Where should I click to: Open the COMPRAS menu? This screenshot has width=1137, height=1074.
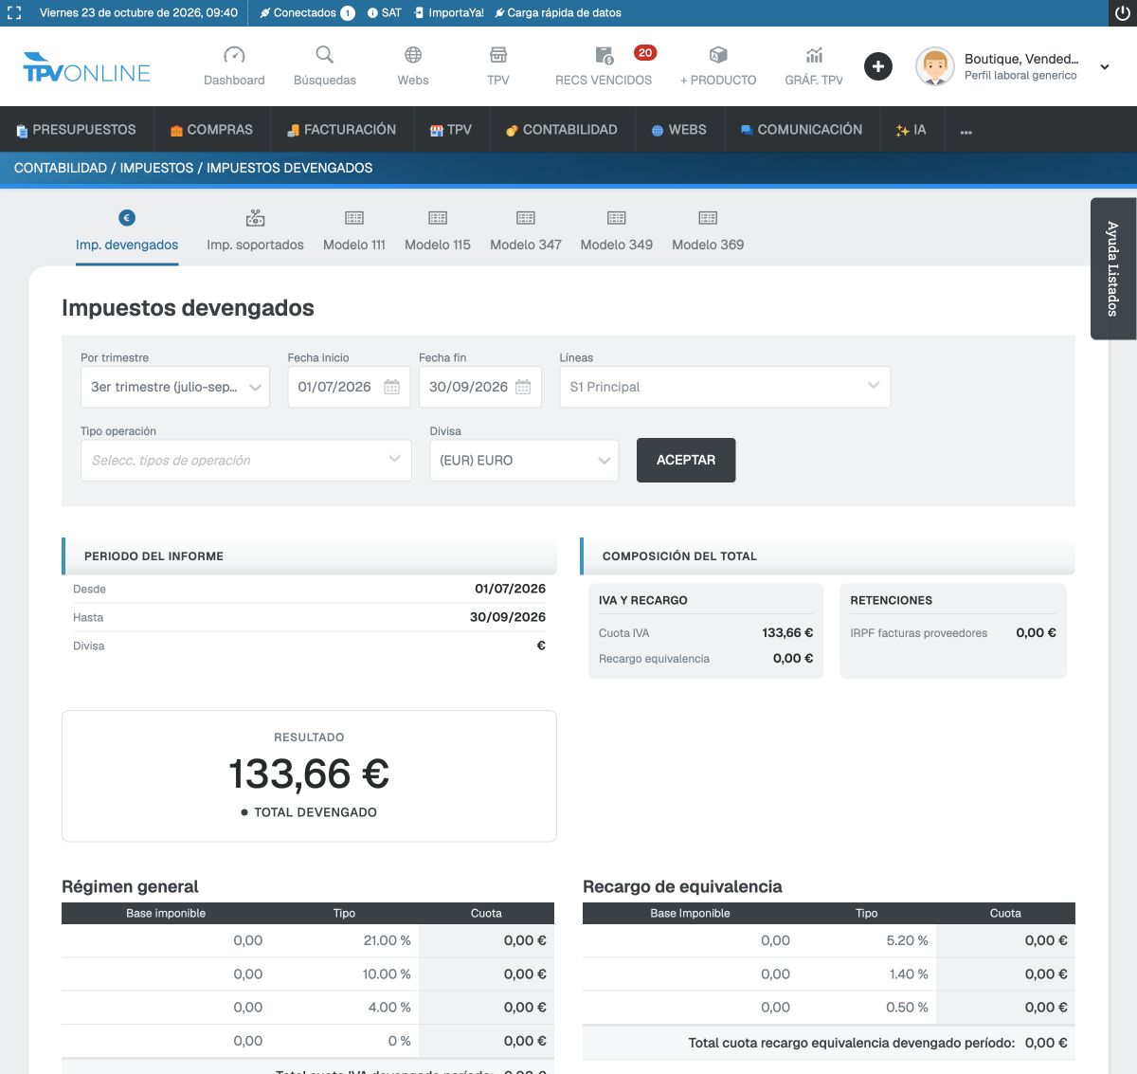click(211, 130)
